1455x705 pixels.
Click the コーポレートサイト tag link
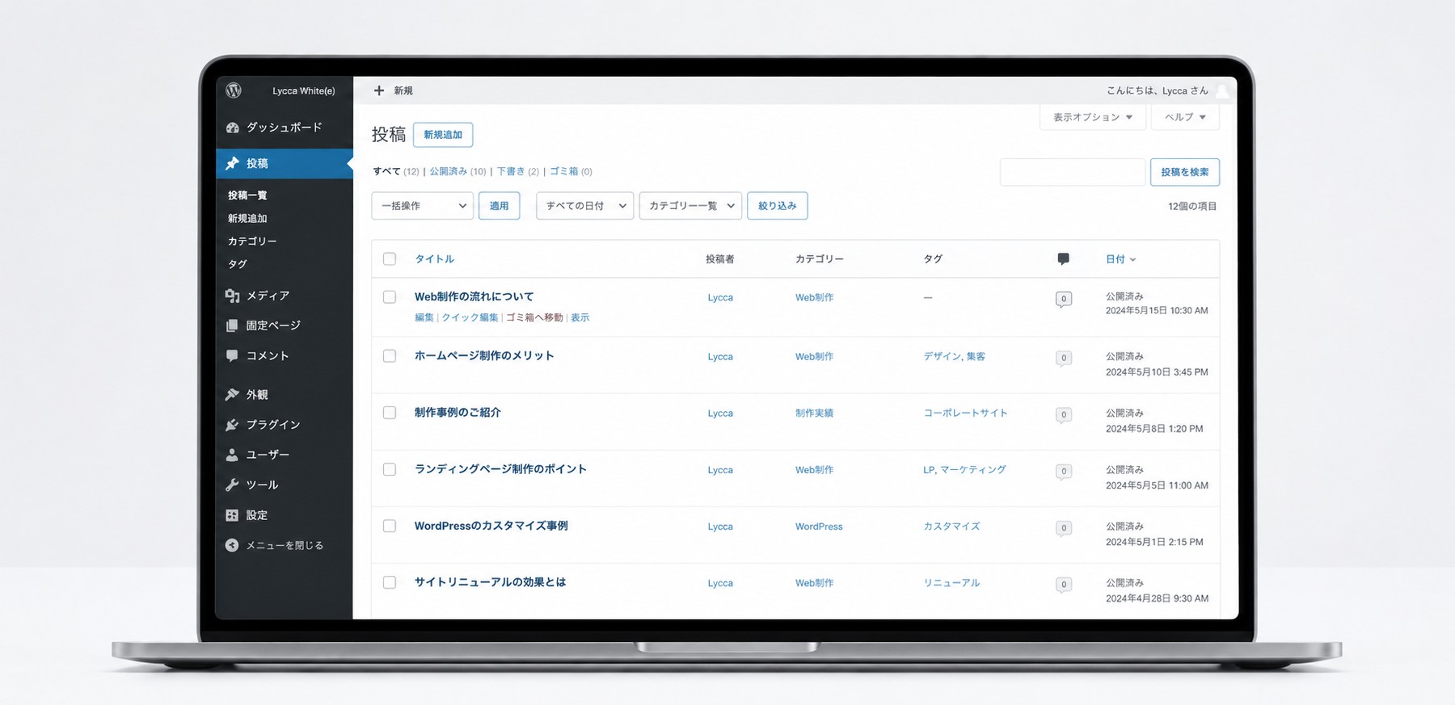coord(966,413)
